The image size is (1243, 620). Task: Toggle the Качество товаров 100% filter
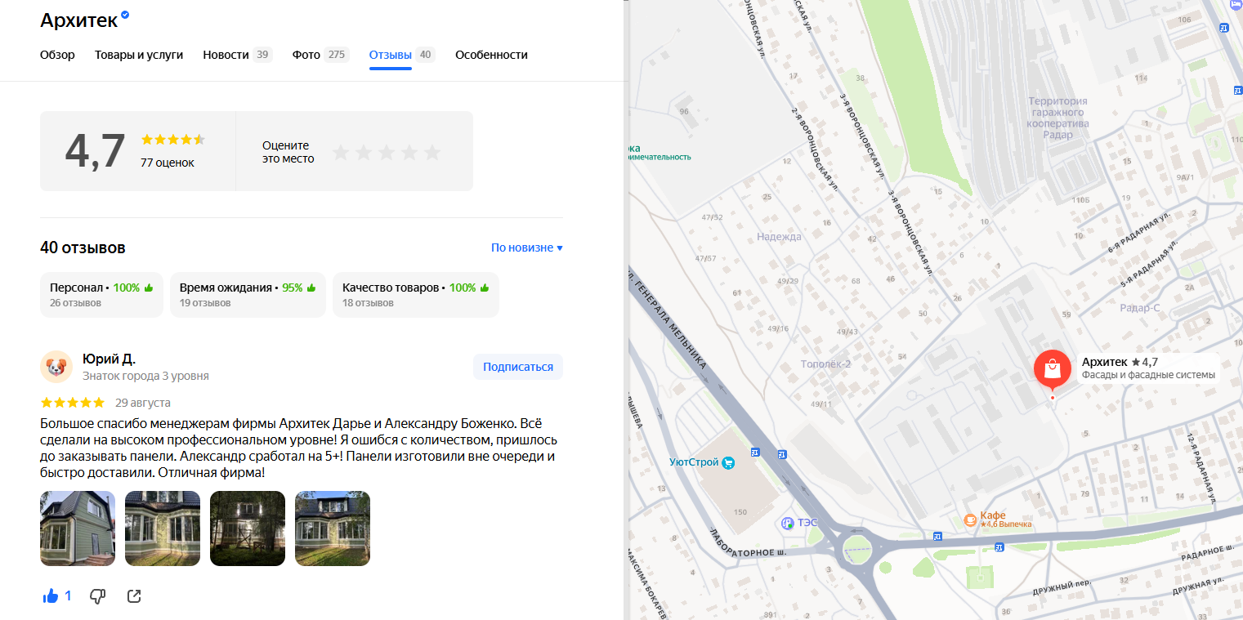pos(415,295)
